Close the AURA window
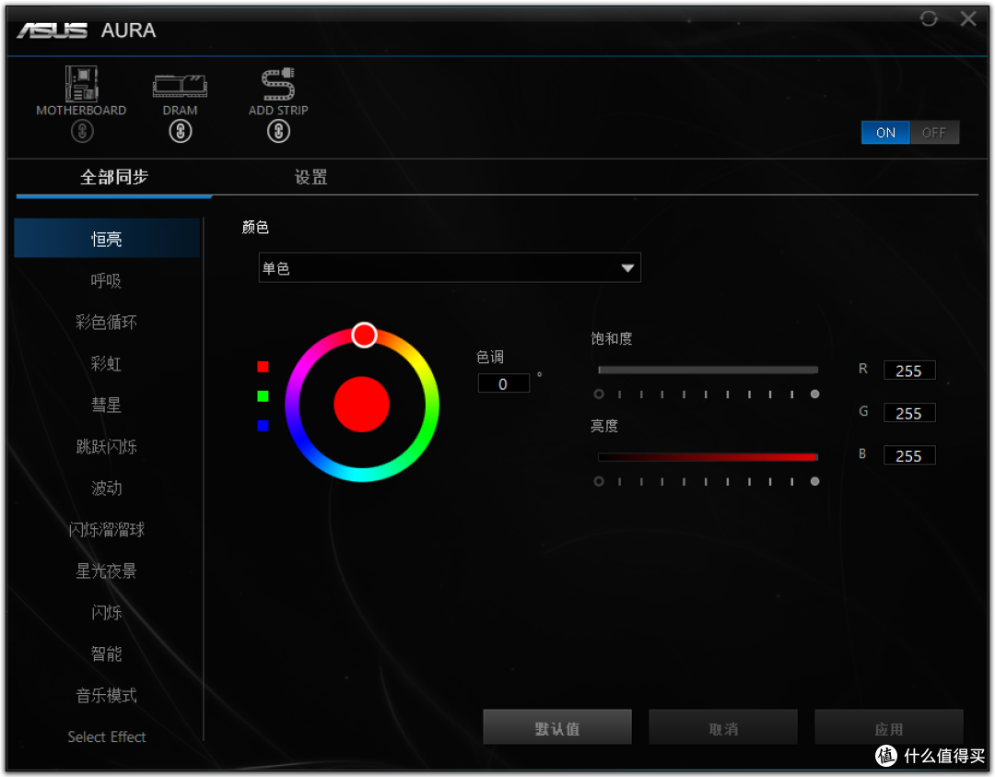 [968, 18]
